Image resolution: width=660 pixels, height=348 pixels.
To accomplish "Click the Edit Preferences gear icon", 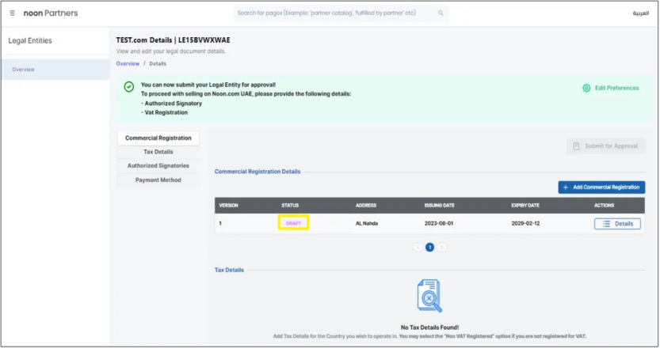I will click(586, 88).
